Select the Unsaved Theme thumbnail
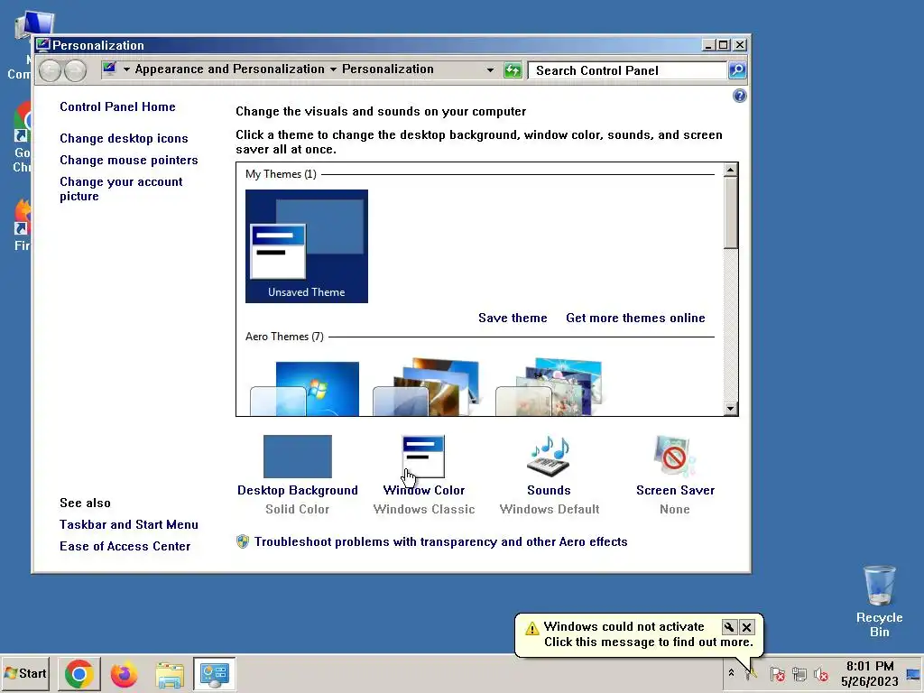 click(307, 246)
